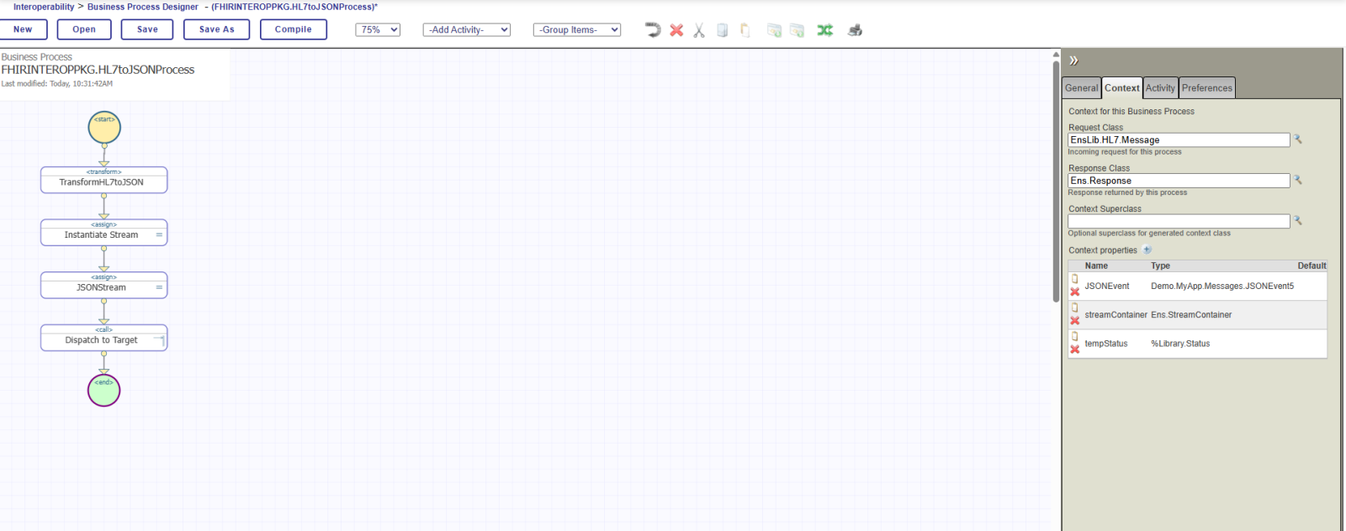The height and width of the screenshot is (531, 1346).
Task: Open the 75% zoom level dropdown
Action: click(378, 29)
